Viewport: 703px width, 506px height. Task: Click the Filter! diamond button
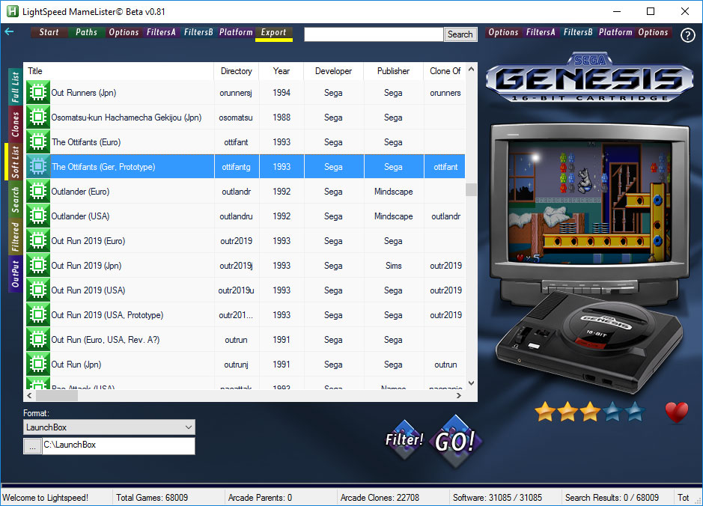405,439
